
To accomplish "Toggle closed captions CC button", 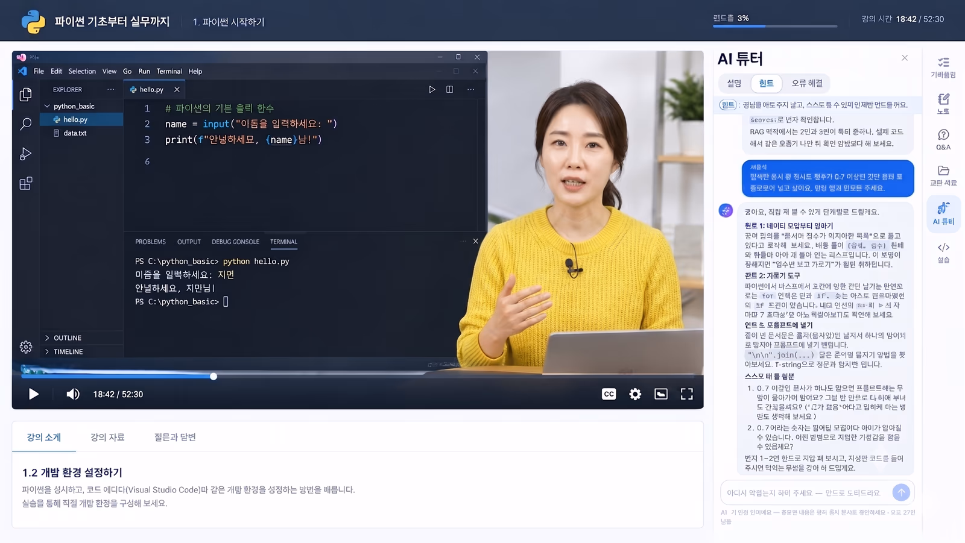I will (609, 394).
